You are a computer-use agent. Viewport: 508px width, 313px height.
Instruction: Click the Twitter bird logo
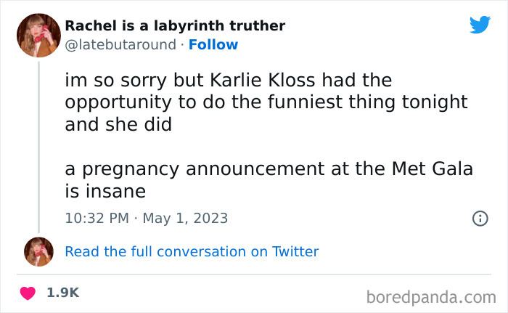point(480,25)
